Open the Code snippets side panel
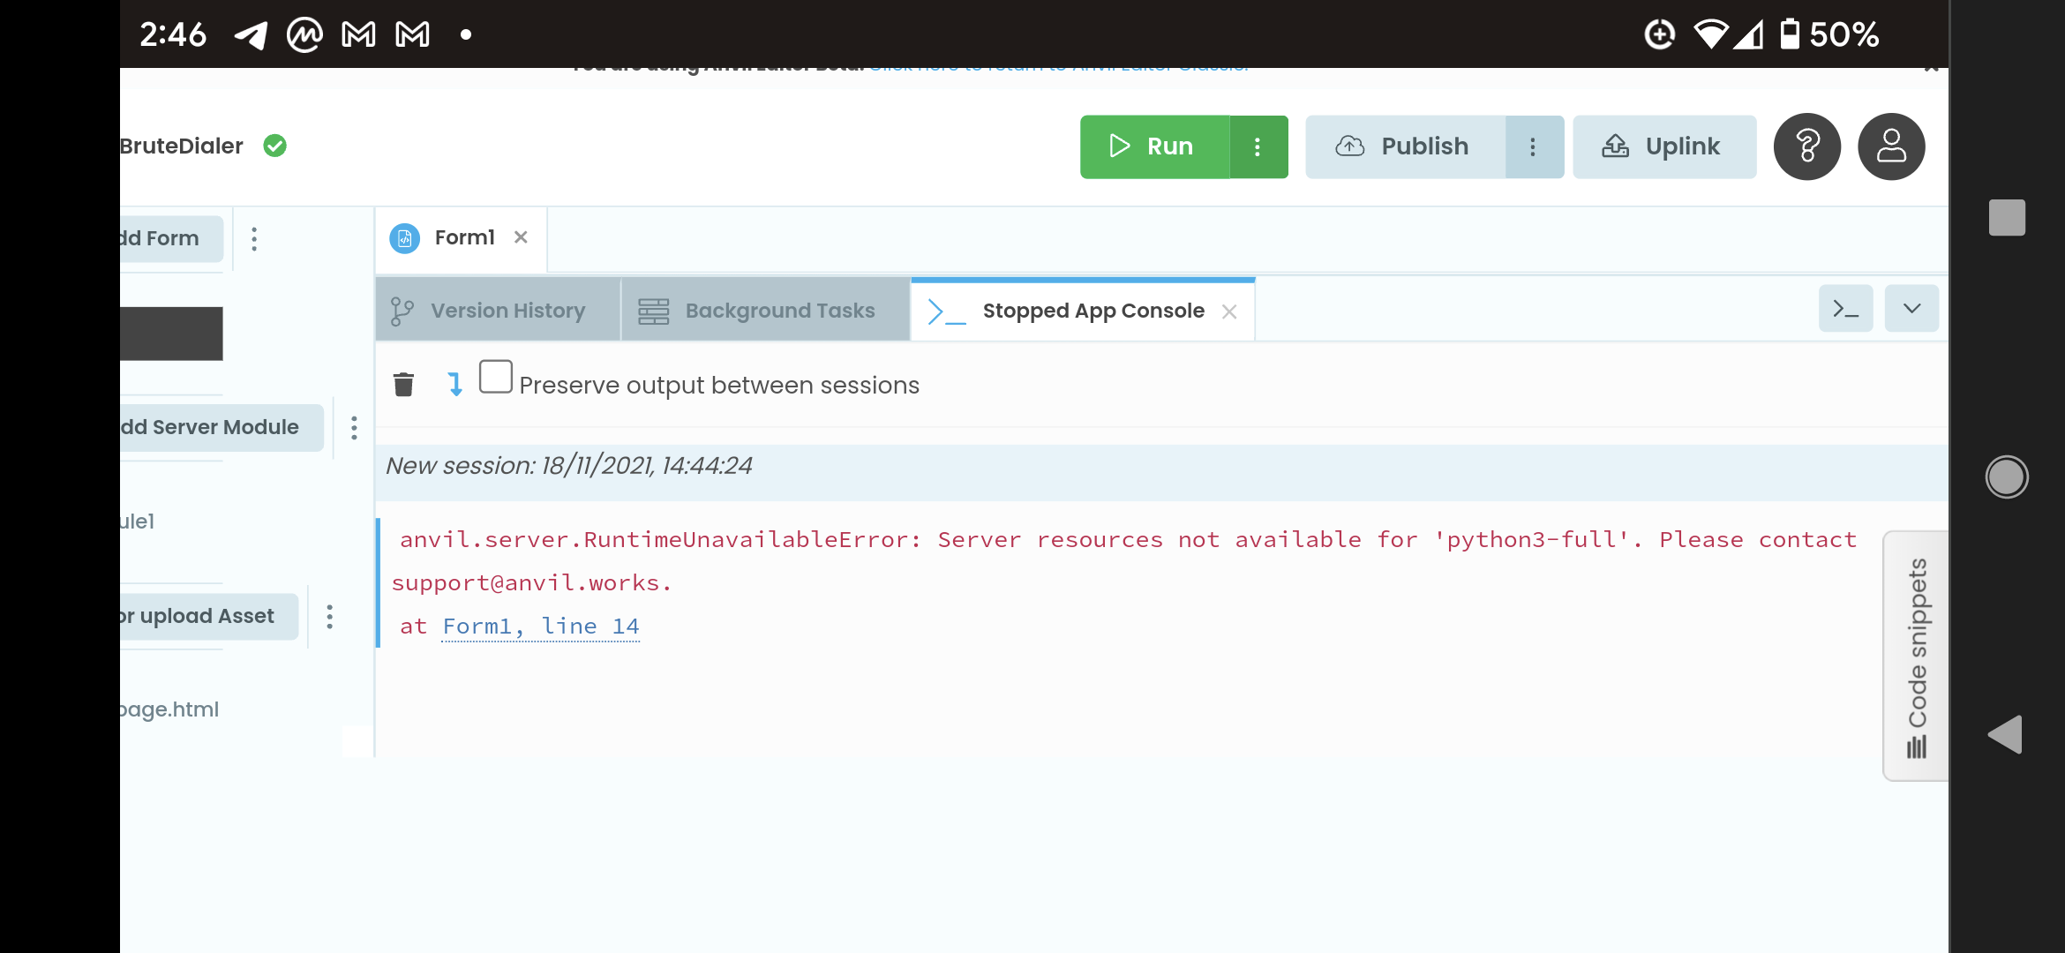Viewport: 2065px width, 953px height. pos(1916,656)
